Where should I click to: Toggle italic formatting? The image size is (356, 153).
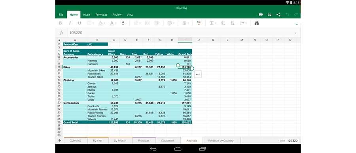point(70,23)
